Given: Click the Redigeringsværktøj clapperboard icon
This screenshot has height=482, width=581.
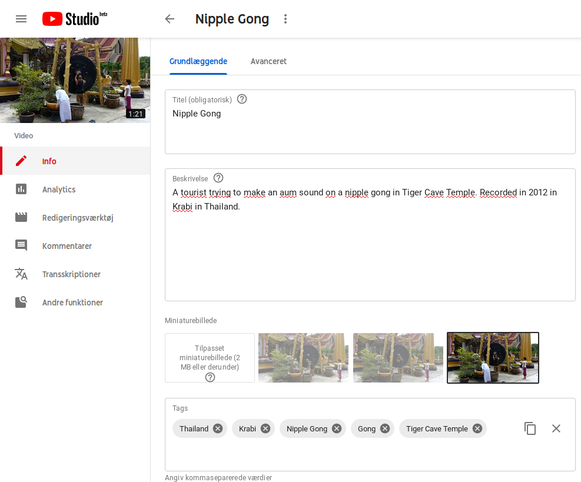Looking at the screenshot, I should pos(21,217).
